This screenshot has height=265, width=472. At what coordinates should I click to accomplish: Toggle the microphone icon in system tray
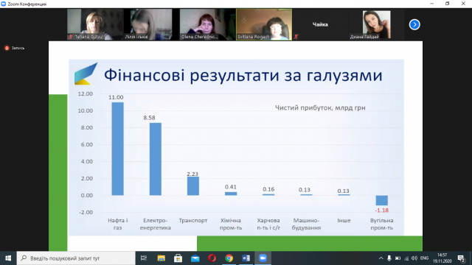coord(389,258)
